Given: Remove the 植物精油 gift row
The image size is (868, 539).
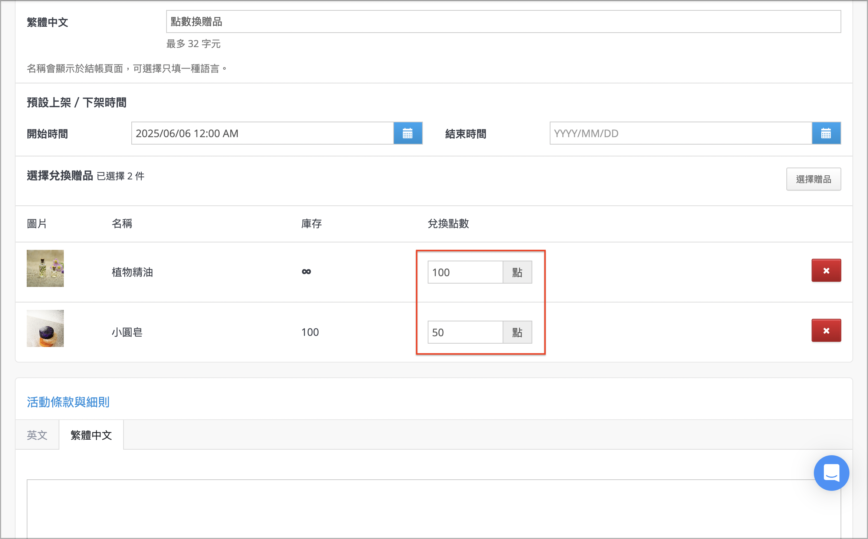Looking at the screenshot, I should point(826,270).
